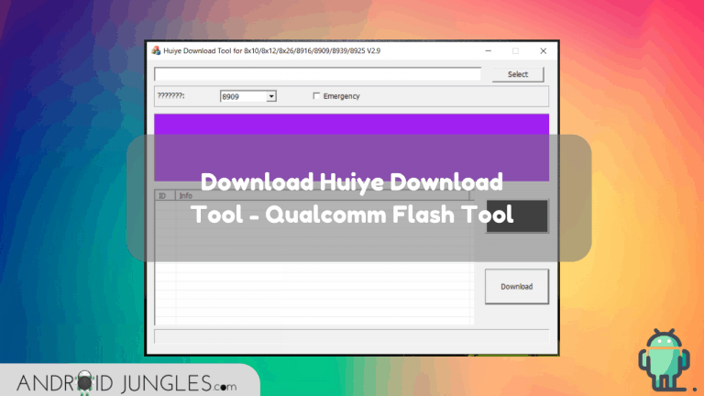Click the ???????: label
The width and height of the screenshot is (704, 396).
170,95
